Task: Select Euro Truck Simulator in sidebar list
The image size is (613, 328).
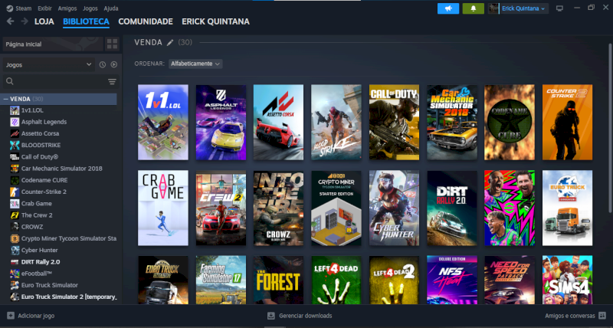Action: (50, 285)
